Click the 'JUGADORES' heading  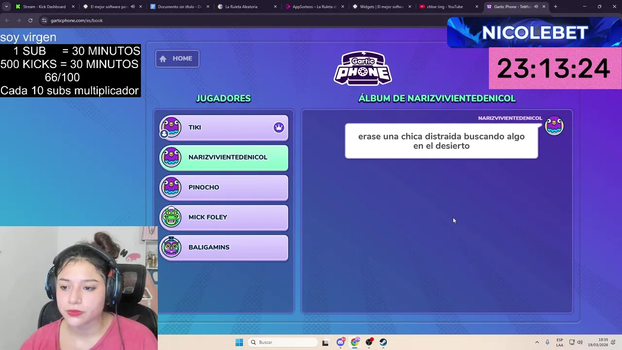point(224,98)
